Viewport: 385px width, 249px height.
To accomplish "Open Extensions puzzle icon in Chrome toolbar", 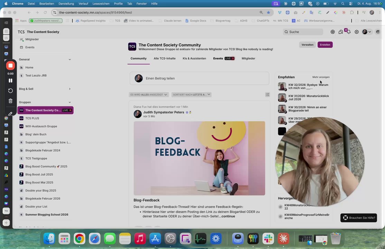I will (x=352, y=12).
